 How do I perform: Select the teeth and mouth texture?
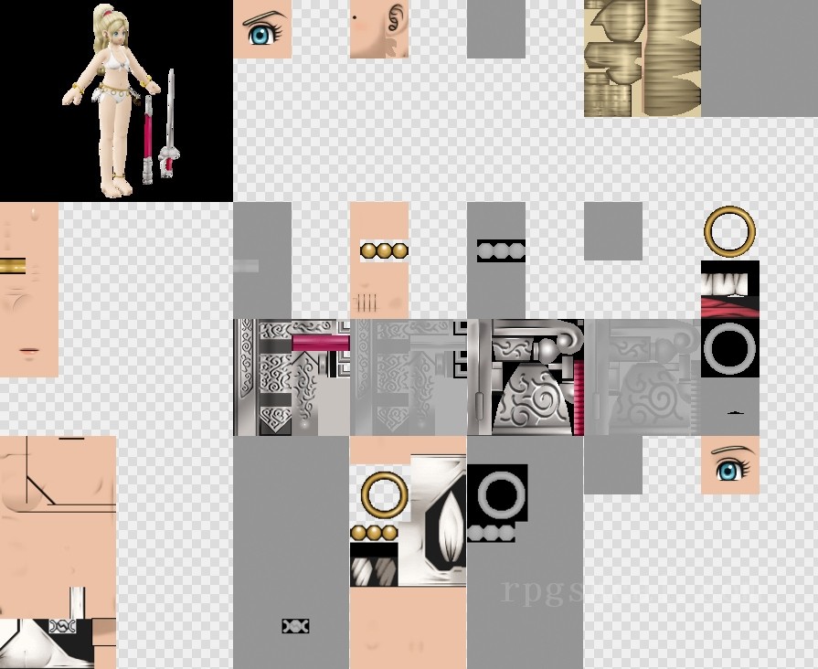point(729,290)
